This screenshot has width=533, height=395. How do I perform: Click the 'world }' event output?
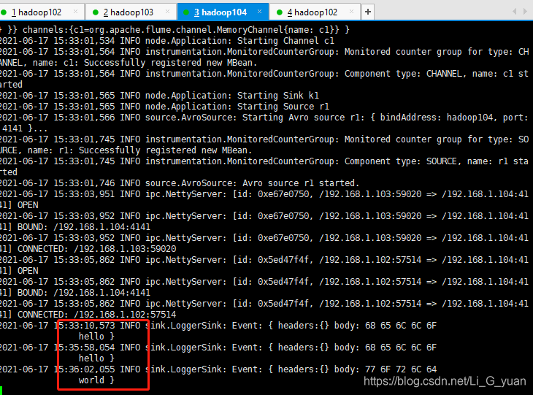pyautogui.click(x=96, y=380)
